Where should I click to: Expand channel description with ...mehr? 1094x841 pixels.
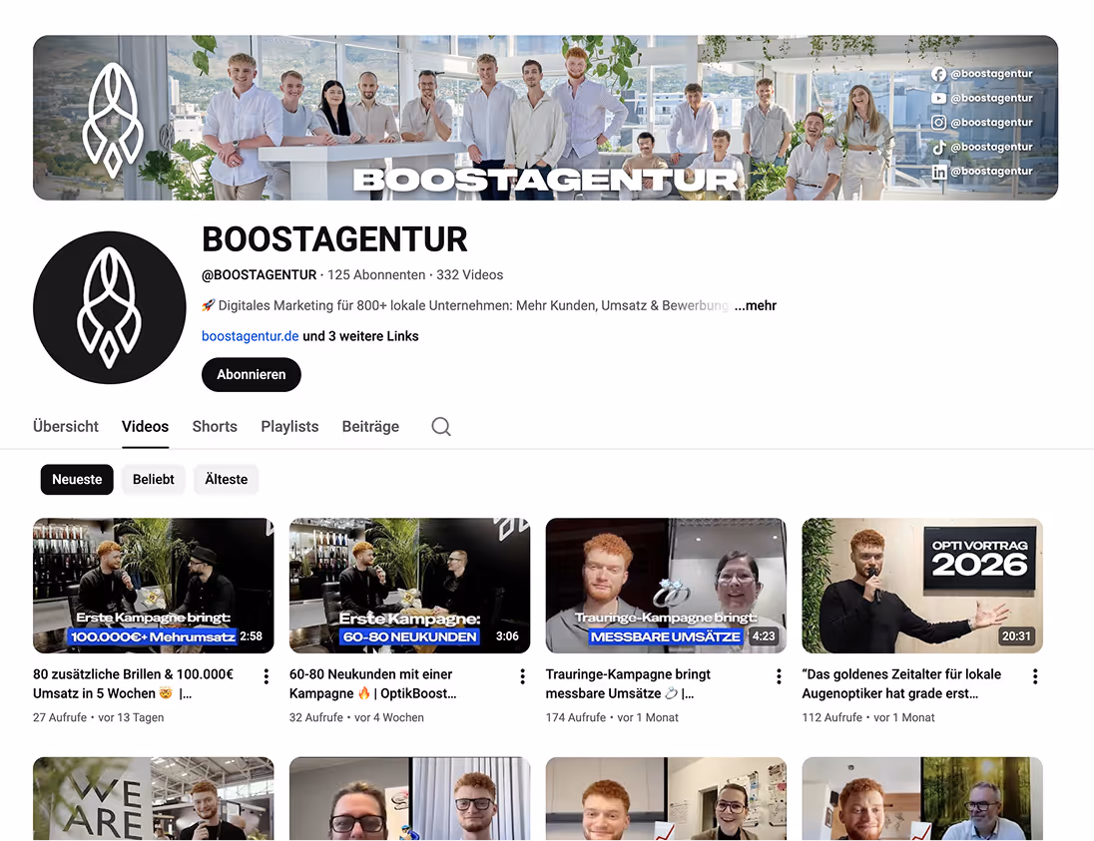(x=755, y=305)
